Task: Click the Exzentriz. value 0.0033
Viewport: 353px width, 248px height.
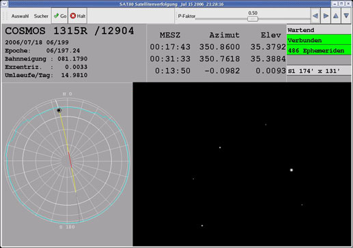Action: (76, 67)
